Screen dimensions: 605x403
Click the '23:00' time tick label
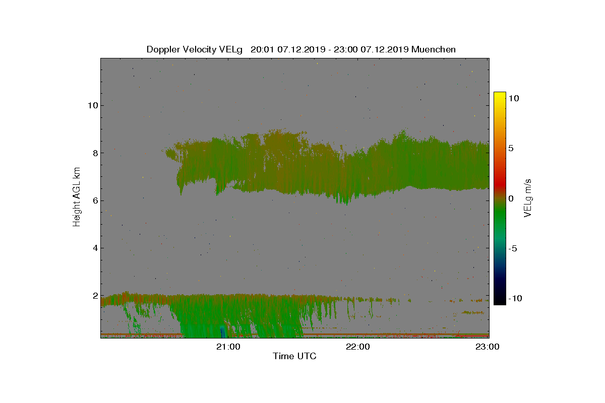click(x=488, y=347)
